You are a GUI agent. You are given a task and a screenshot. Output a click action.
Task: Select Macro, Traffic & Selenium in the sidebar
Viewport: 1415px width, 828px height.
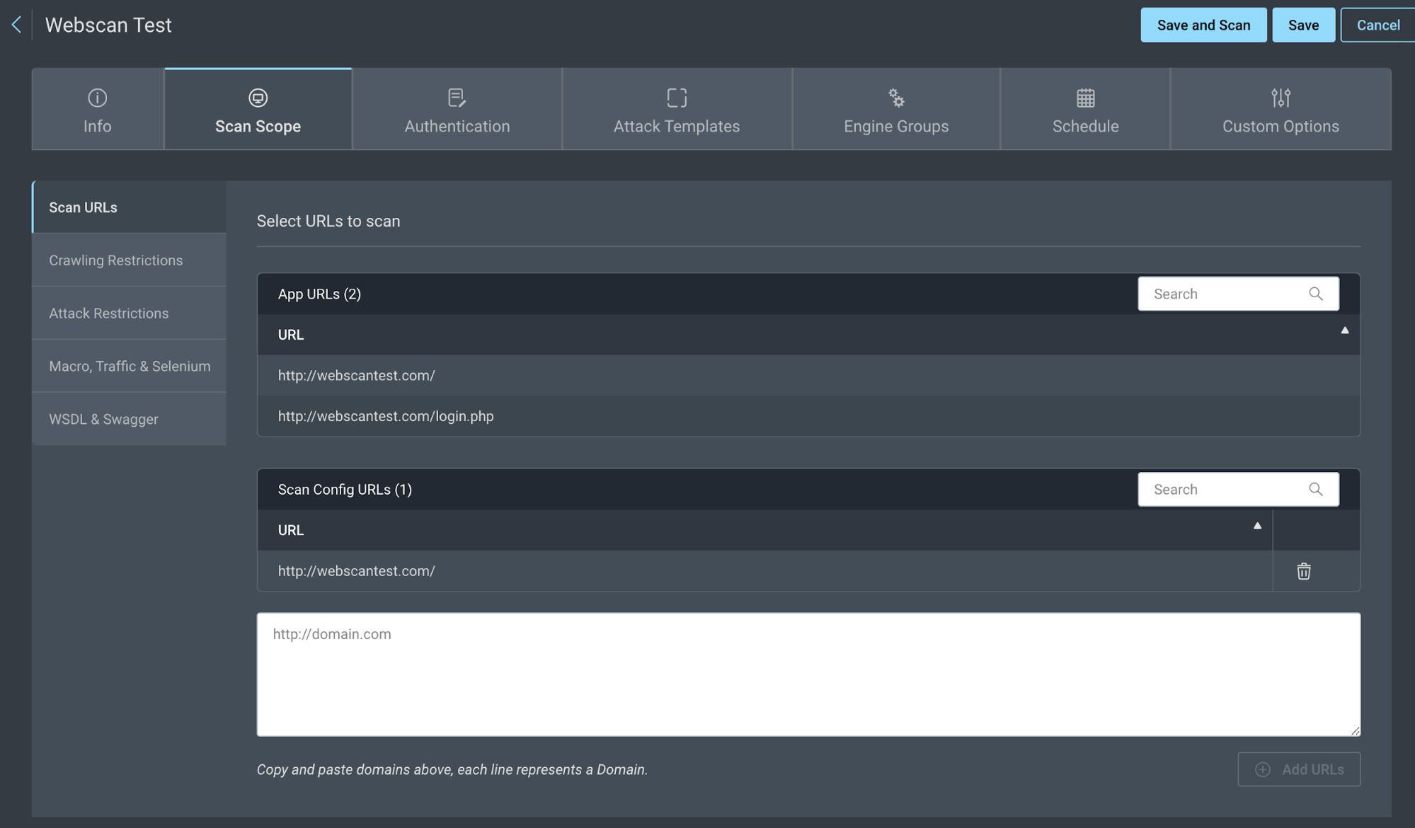tap(129, 366)
